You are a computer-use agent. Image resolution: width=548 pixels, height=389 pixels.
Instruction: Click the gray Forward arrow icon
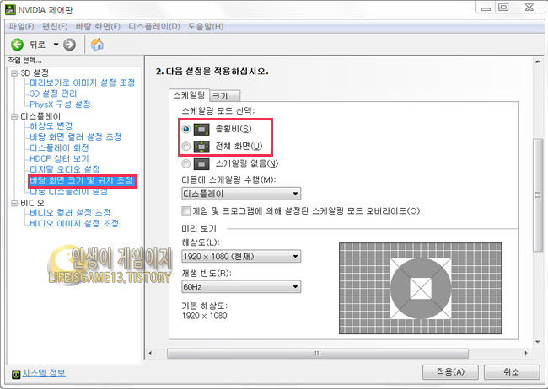point(69,45)
